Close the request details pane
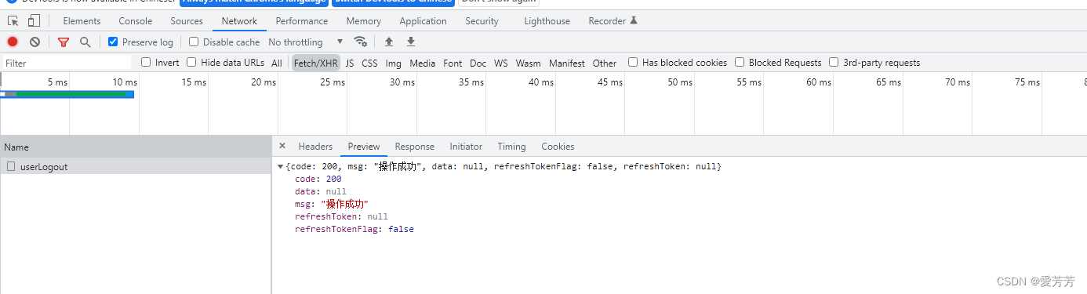 click(282, 146)
